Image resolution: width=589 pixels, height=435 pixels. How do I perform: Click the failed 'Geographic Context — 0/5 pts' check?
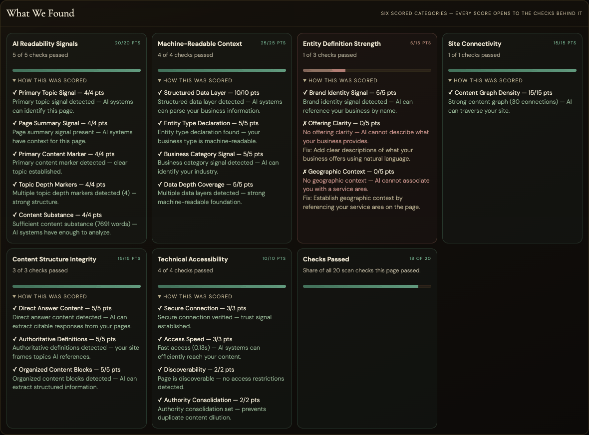coord(348,172)
